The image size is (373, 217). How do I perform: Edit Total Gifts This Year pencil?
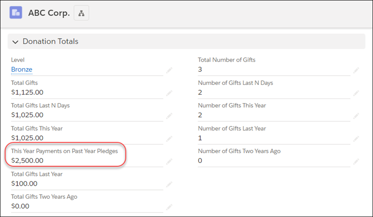pos(169,139)
